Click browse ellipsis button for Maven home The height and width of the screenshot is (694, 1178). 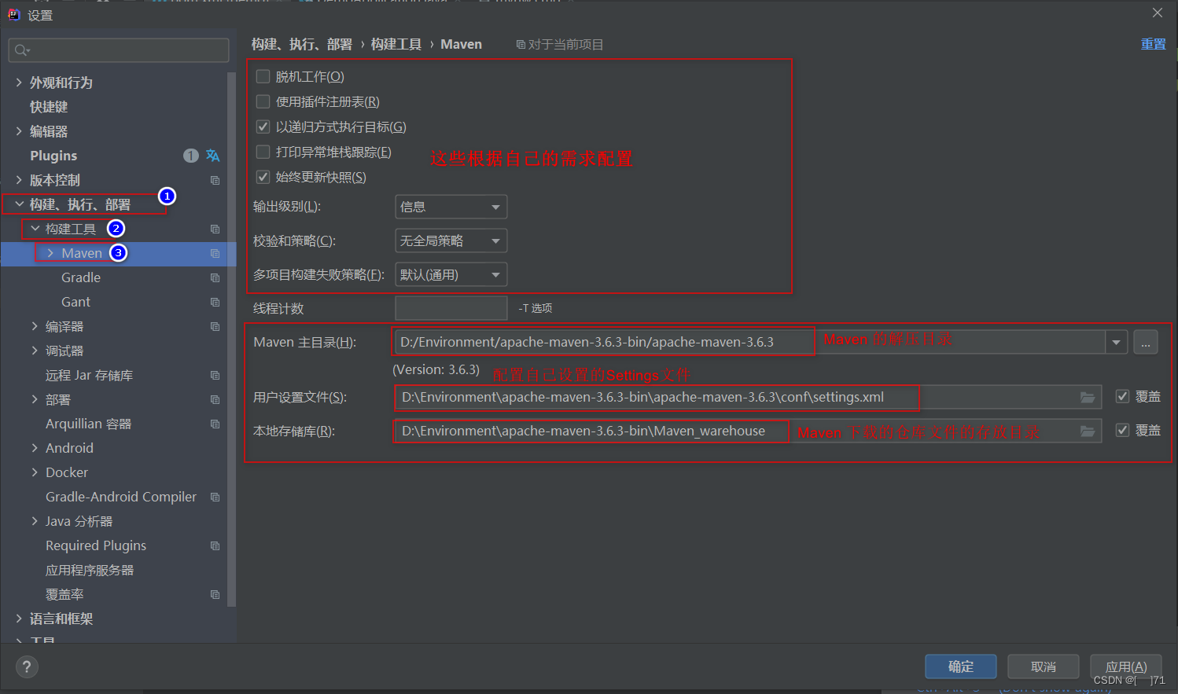1146,343
